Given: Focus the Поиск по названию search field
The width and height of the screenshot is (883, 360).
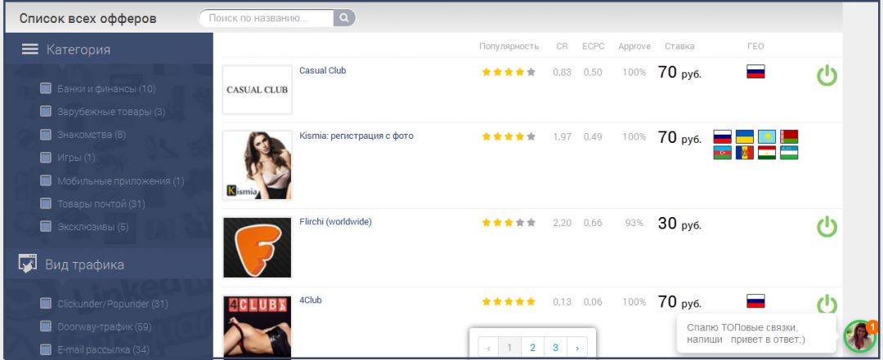Looking at the screenshot, I should click(266, 18).
